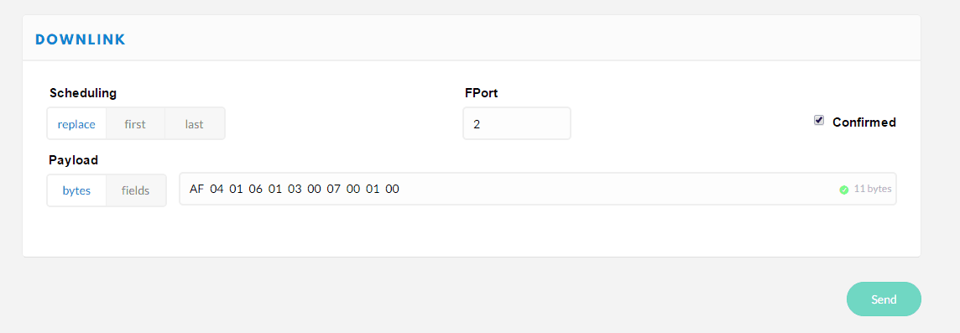Toggle the Confirmed checkbox
The height and width of the screenshot is (333, 960).
coord(818,121)
